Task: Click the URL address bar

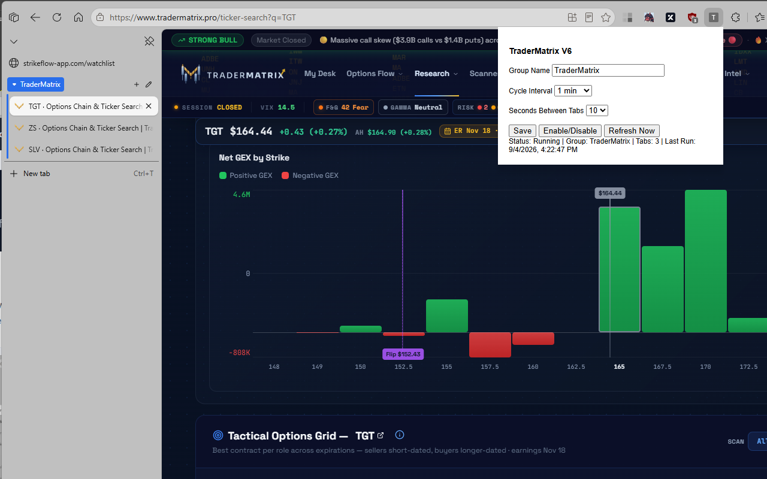Action: coord(336,17)
